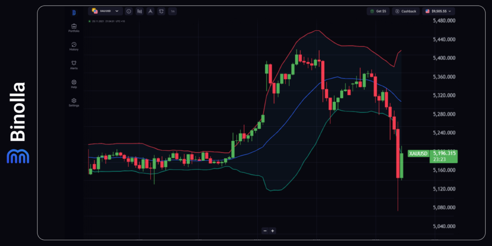
Task: Open the $9,505.55 account balance dropdown
Action: (x=439, y=11)
